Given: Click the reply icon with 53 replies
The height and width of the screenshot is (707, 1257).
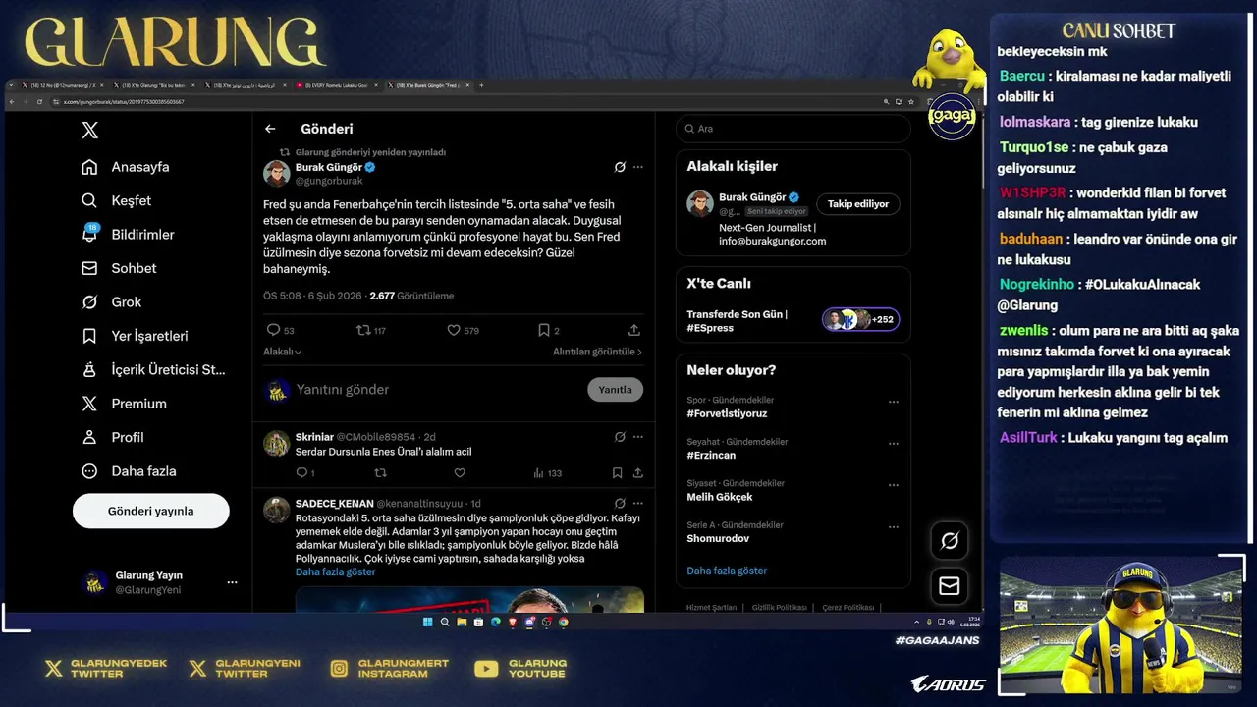Looking at the screenshot, I should pos(274,330).
